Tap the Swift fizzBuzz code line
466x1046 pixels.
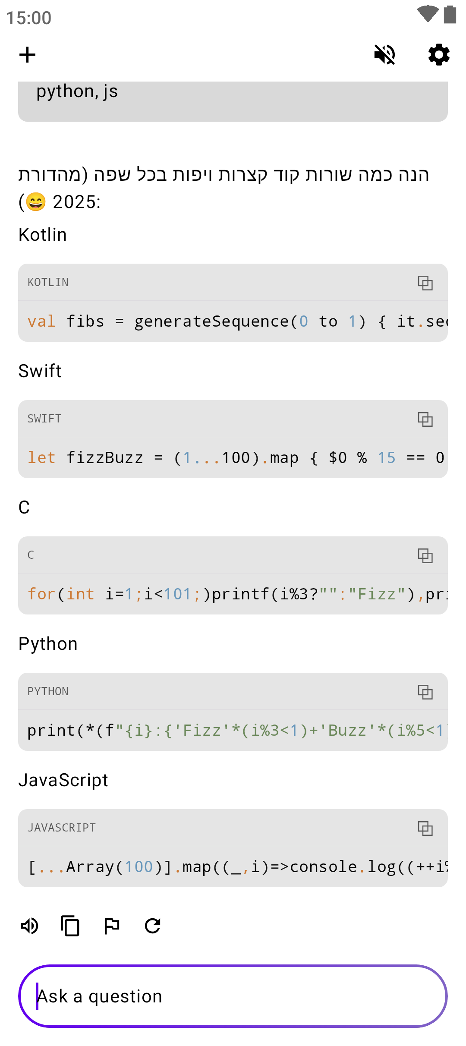233,458
